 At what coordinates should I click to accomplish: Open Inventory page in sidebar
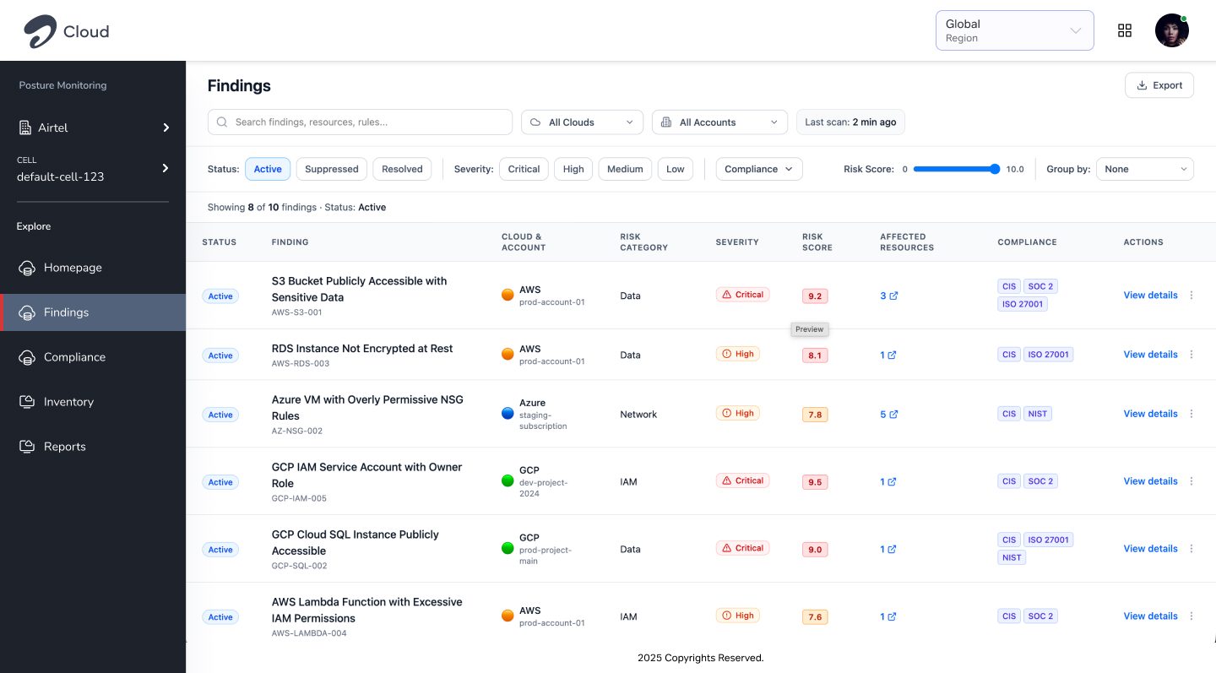(93, 402)
